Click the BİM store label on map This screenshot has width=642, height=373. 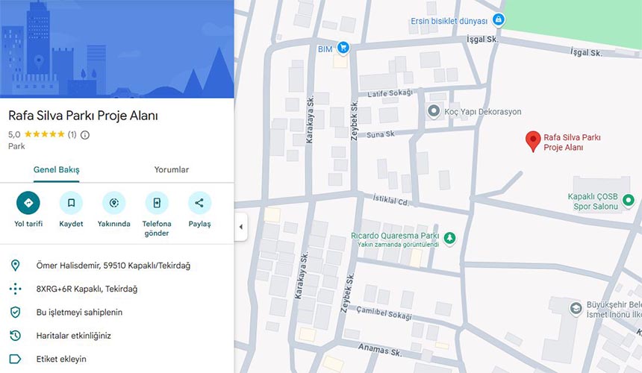click(x=325, y=49)
